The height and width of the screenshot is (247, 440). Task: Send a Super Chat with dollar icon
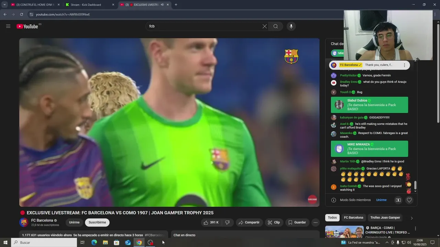[x=398, y=200]
